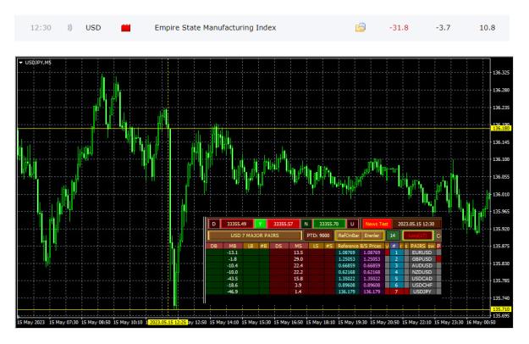Select the AUDUSD pair row label

[x=422, y=266]
